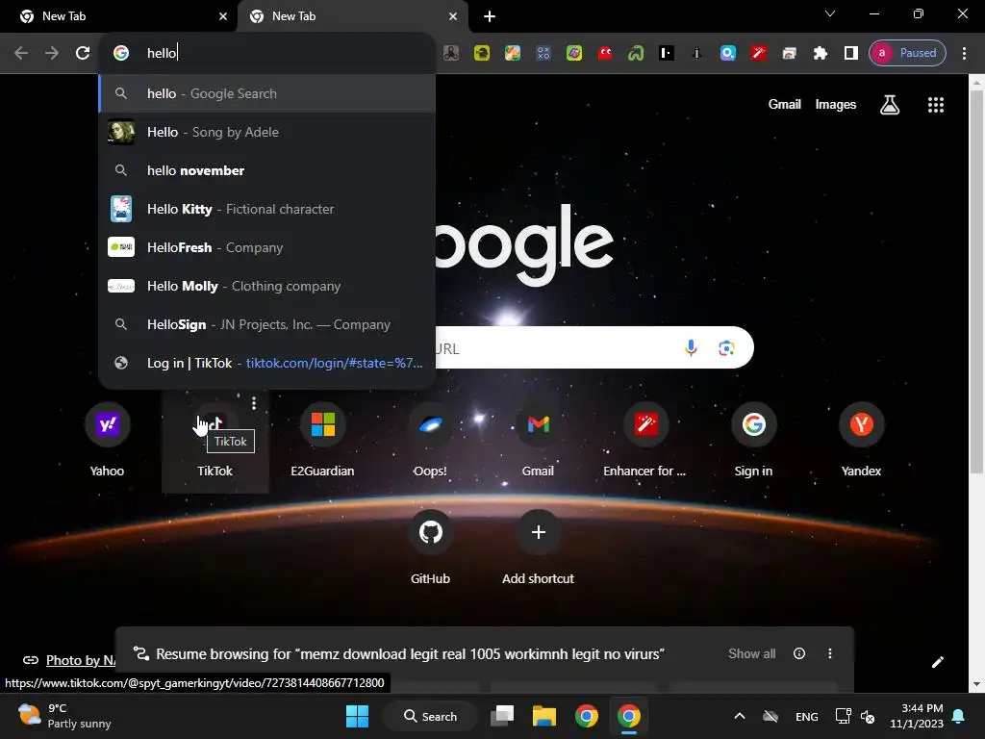Open the blue magnifier extension icon
This screenshot has height=739, width=985.
(728, 53)
